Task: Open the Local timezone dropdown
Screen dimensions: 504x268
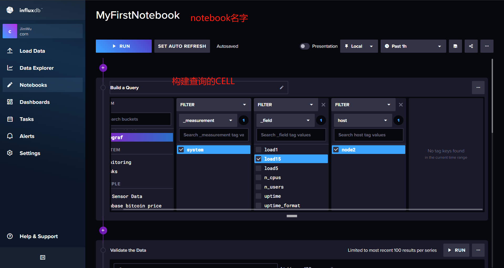Action: click(359, 46)
